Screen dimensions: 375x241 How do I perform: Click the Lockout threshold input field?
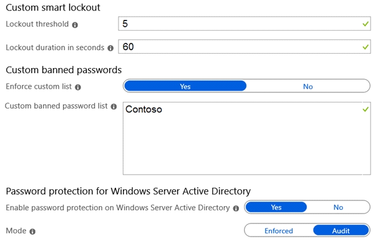pyautogui.click(x=245, y=24)
